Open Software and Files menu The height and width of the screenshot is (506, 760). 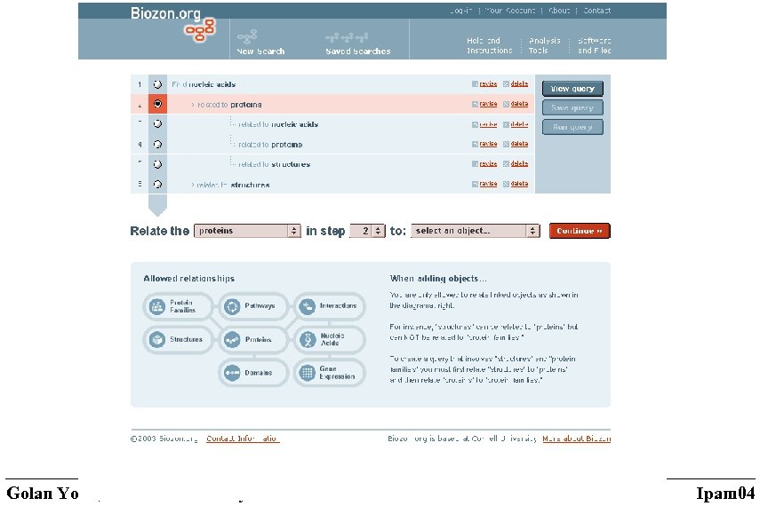point(595,45)
